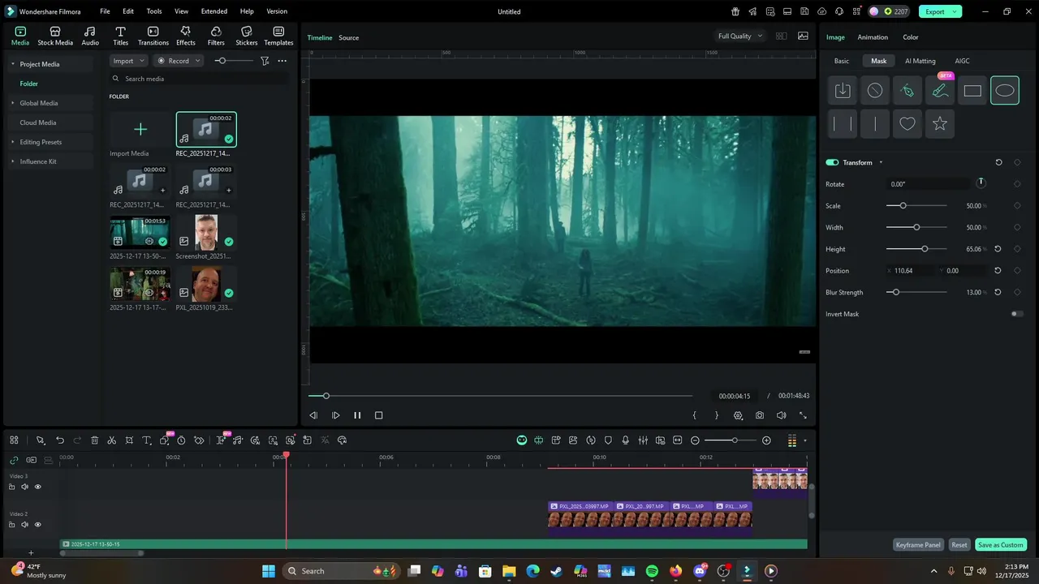This screenshot has height=584, width=1039.
Task: Open the Stock Media tab
Action: tap(55, 36)
